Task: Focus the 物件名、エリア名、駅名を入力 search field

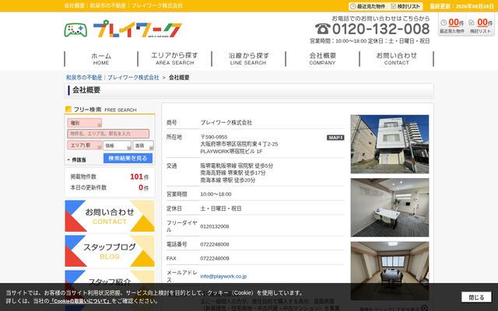Action: click(108, 134)
